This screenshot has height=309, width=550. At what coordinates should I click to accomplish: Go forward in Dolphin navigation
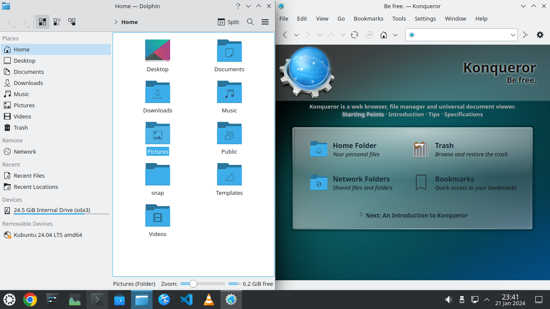point(24,22)
